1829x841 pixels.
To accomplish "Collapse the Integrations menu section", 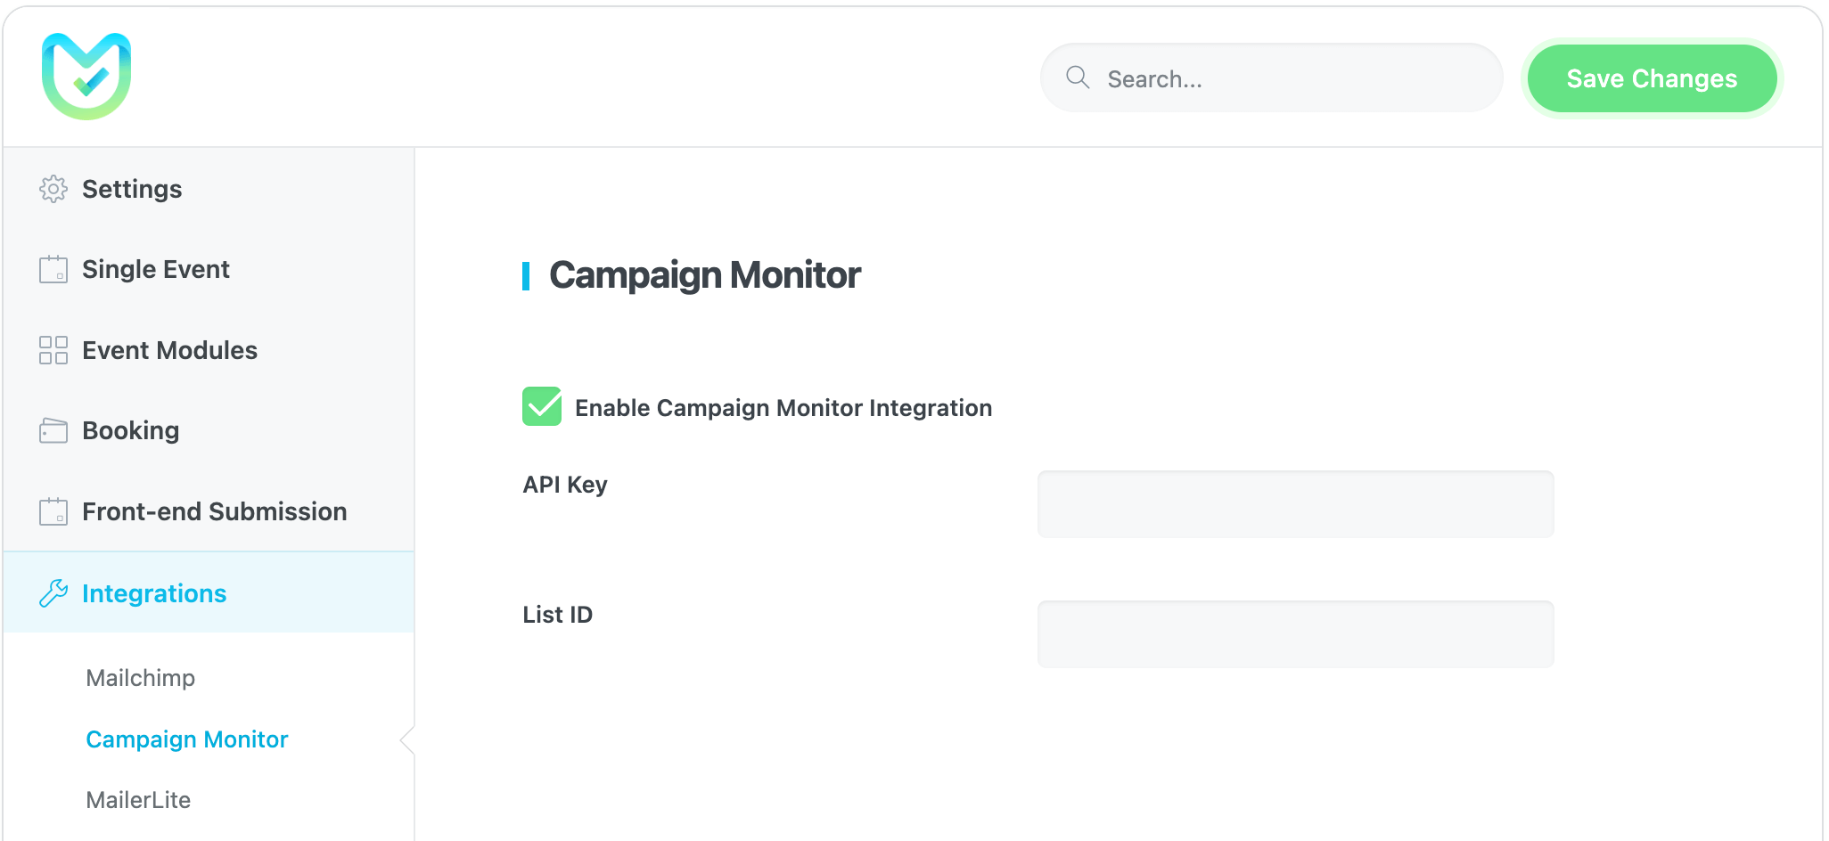I will point(154,593).
